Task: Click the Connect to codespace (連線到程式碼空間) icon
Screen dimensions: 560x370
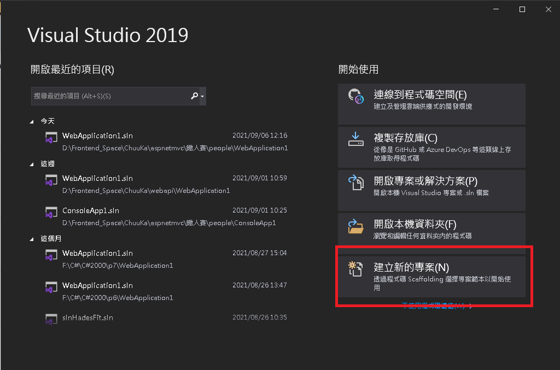Action: pyautogui.click(x=355, y=96)
